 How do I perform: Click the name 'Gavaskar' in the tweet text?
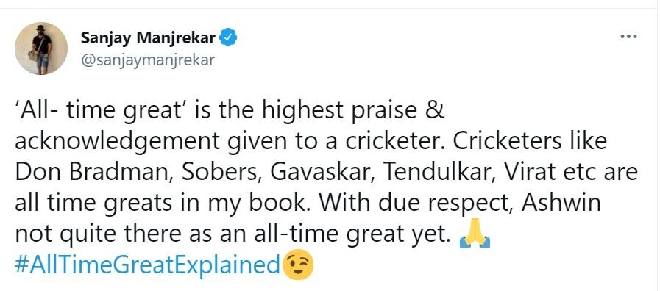321,173
